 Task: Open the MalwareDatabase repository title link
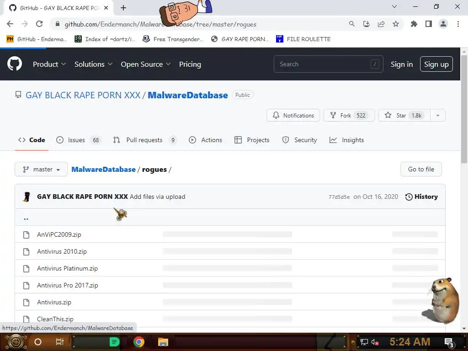188,95
